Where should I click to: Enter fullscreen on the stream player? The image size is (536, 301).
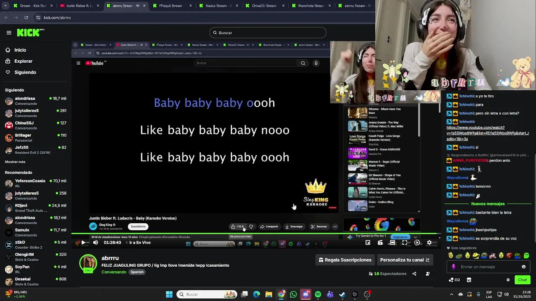coord(405,242)
